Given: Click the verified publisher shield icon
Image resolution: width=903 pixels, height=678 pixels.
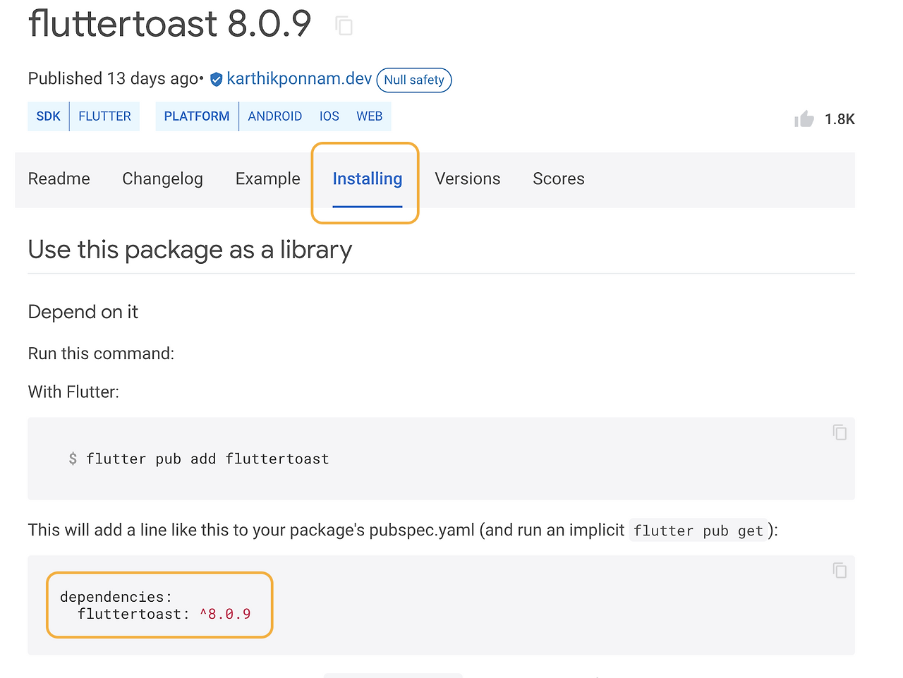Looking at the screenshot, I should 217,79.
